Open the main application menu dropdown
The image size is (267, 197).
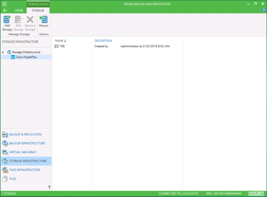[x=5, y=10]
